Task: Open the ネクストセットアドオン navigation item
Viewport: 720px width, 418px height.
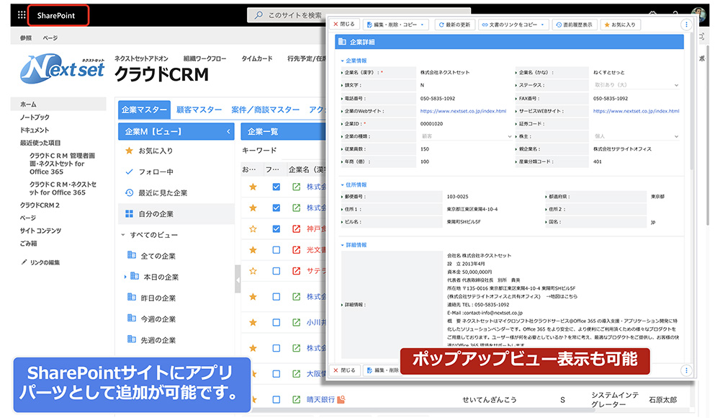Action: (141, 58)
